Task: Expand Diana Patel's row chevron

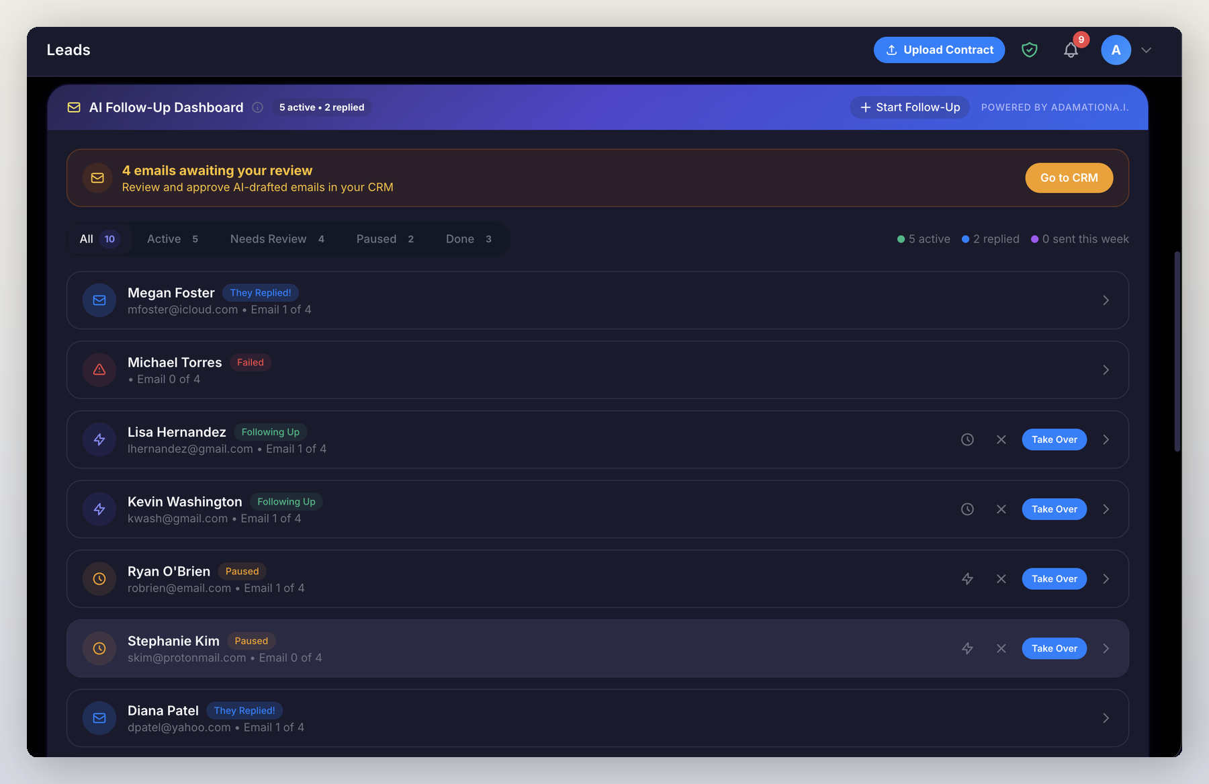Action: (1106, 717)
